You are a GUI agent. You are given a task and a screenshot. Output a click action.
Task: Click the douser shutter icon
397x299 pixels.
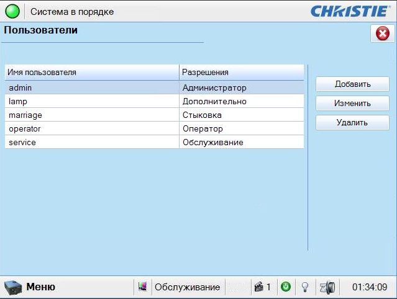point(327,287)
